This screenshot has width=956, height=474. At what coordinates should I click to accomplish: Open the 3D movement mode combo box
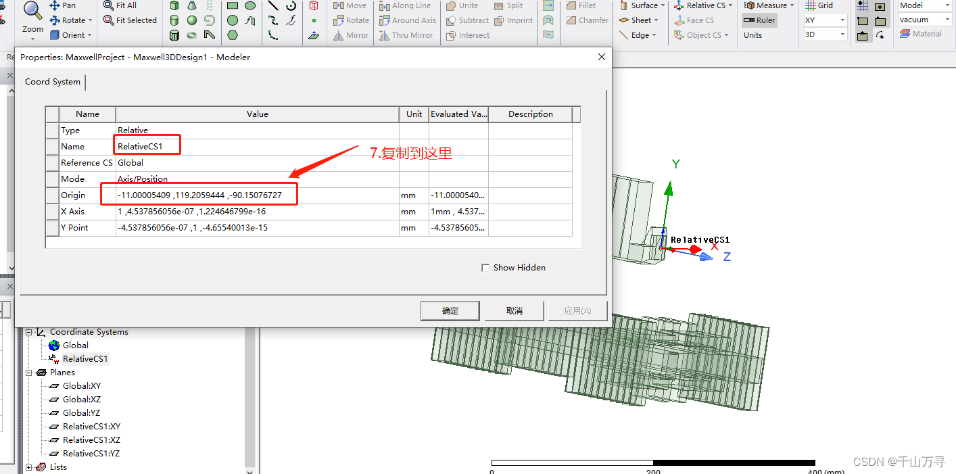[825, 34]
